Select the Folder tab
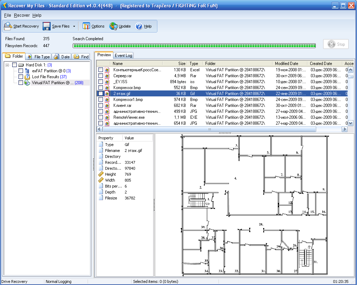Screen dimensions: 357x285 (14, 56)
